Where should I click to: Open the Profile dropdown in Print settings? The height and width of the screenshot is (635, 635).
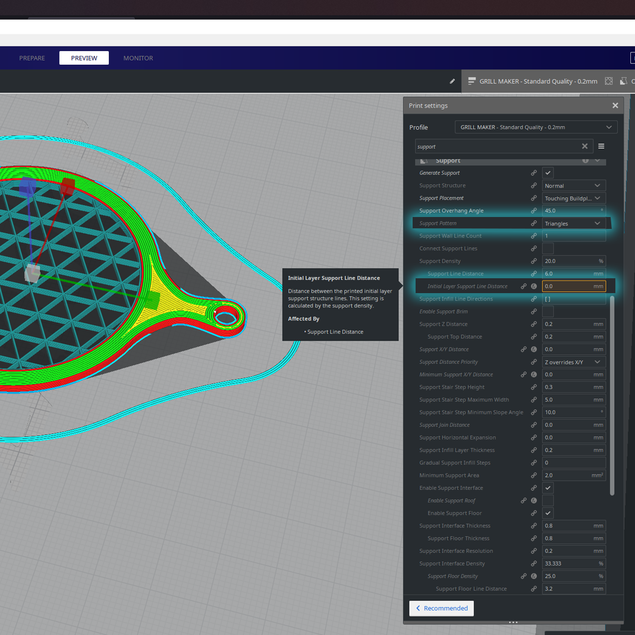(536, 127)
